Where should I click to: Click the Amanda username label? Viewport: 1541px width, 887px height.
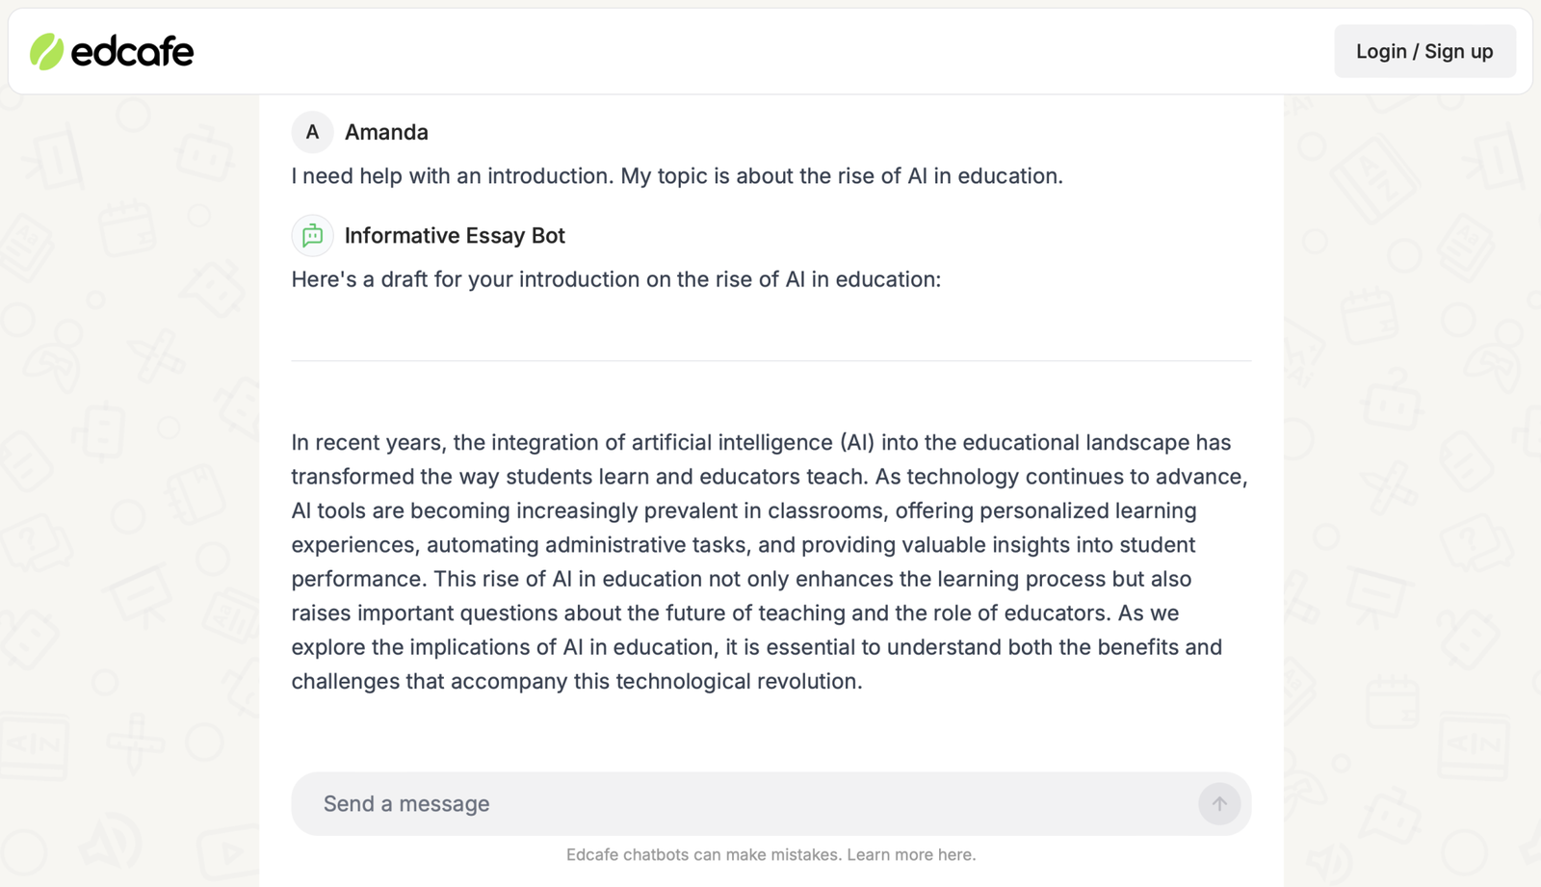386,133
